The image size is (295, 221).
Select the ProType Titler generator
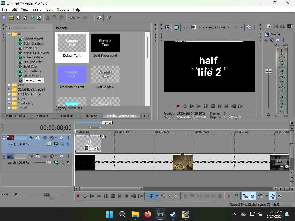[x=33, y=62]
